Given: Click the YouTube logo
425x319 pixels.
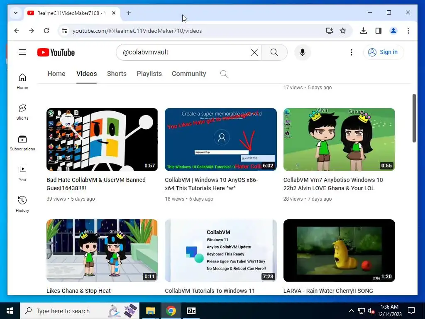Looking at the screenshot, I should 56,52.
